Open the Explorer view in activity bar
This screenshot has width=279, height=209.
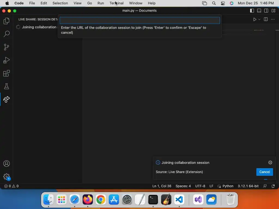[7, 21]
